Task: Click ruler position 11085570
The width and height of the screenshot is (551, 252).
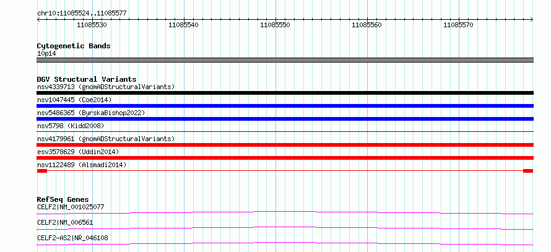Action: (459, 25)
